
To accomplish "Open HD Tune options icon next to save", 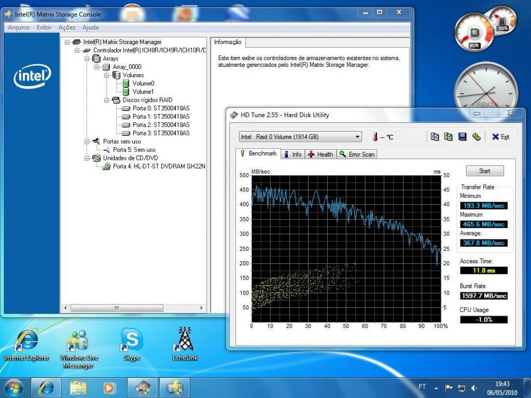I will (476, 137).
